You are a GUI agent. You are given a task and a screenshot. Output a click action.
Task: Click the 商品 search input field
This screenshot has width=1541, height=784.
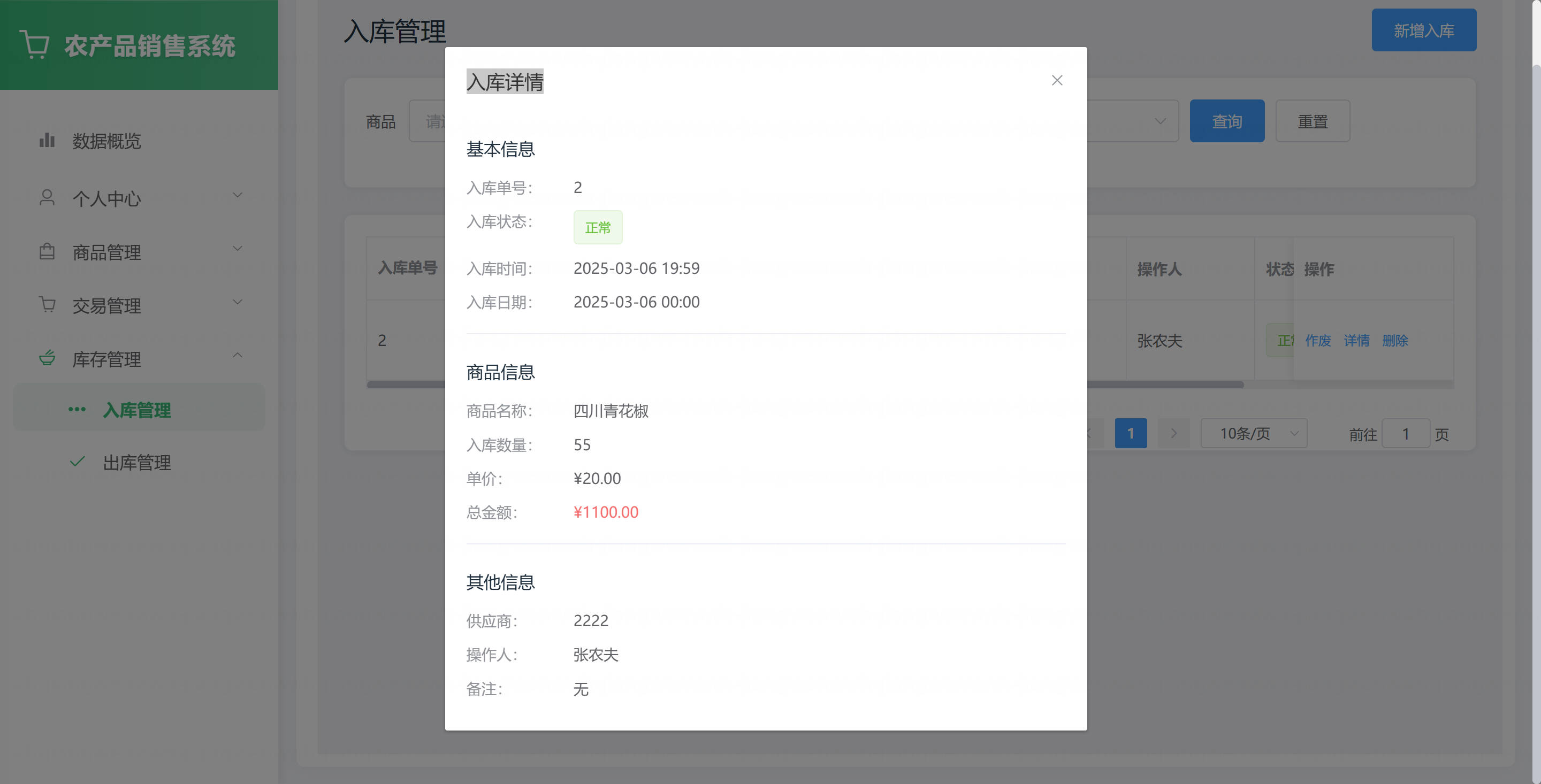click(427, 121)
